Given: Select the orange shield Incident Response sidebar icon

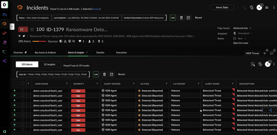Looking at the screenshot, I should [4, 24].
